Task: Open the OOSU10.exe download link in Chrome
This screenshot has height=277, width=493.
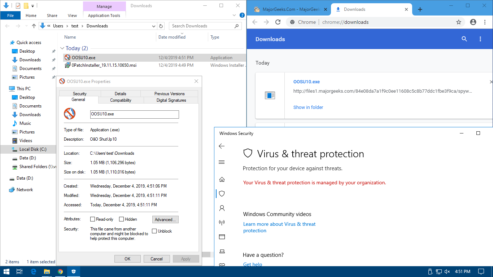Action: tap(306, 82)
